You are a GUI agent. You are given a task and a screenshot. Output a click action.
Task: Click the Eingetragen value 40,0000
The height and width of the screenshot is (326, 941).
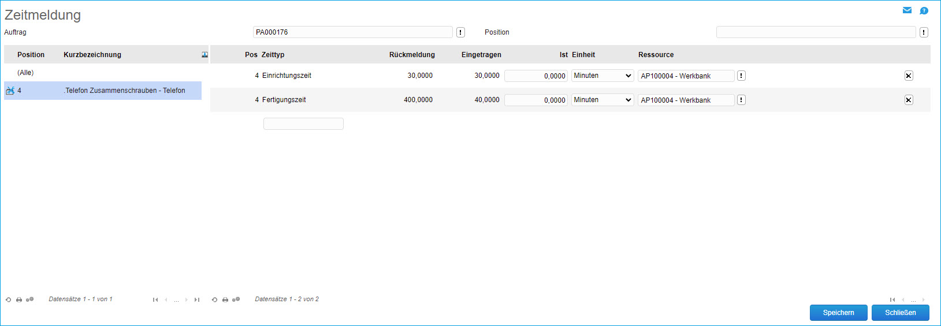coord(487,100)
